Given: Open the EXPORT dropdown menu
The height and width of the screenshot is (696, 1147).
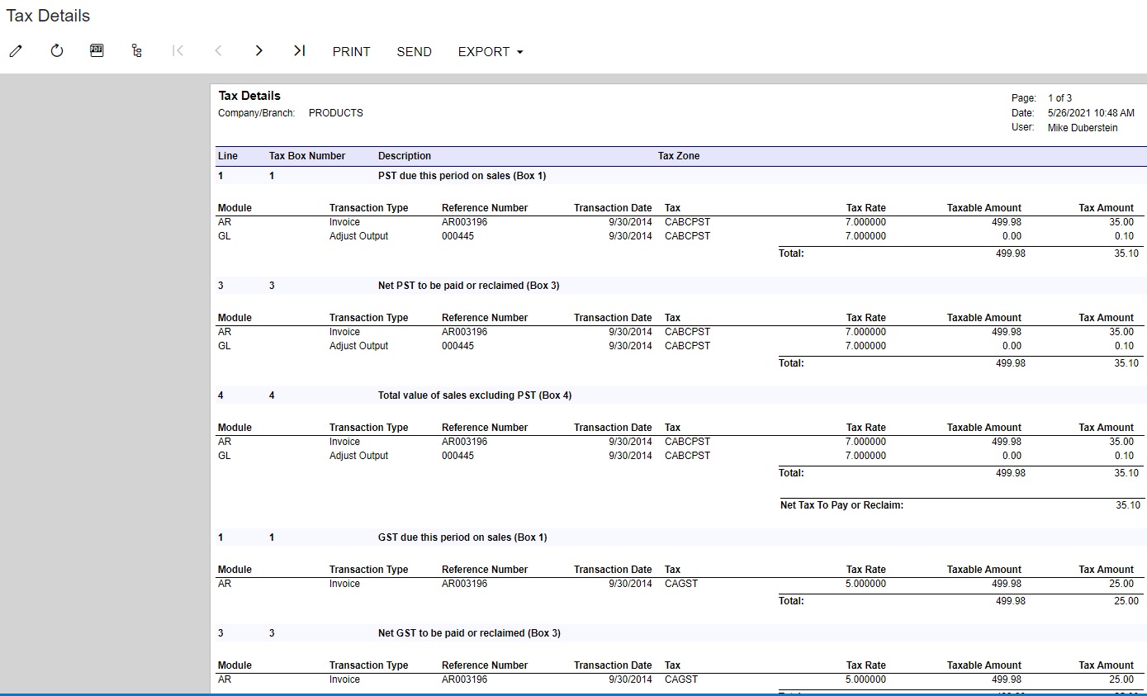Looking at the screenshot, I should [491, 51].
